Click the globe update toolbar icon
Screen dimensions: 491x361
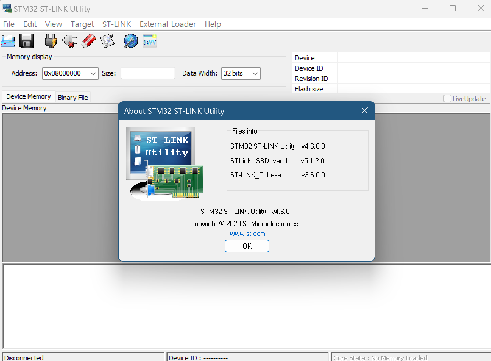click(131, 41)
